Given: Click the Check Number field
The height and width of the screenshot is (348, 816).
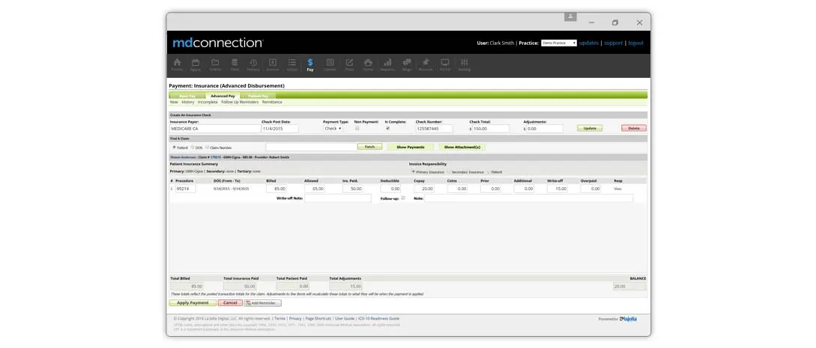Looking at the screenshot, I should click(434, 128).
